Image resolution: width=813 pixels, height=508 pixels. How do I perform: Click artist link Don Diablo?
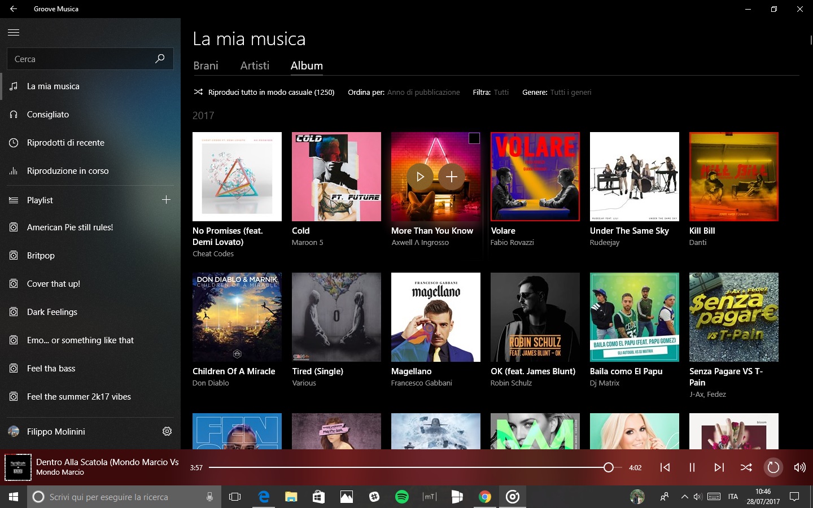(211, 383)
